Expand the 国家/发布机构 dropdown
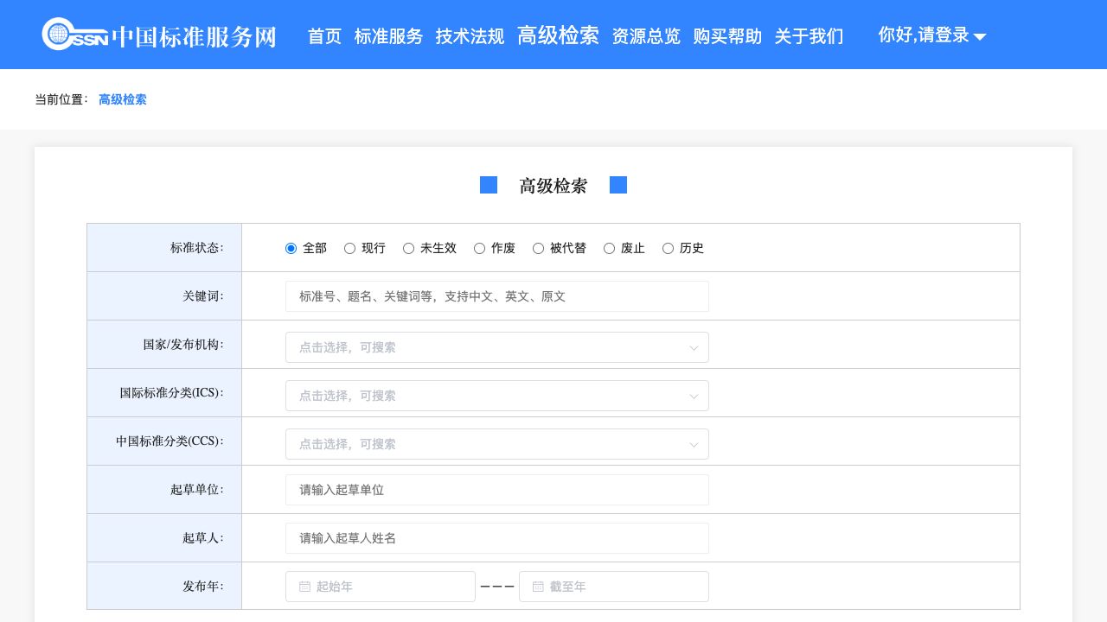This screenshot has height=622, width=1107. (x=496, y=347)
